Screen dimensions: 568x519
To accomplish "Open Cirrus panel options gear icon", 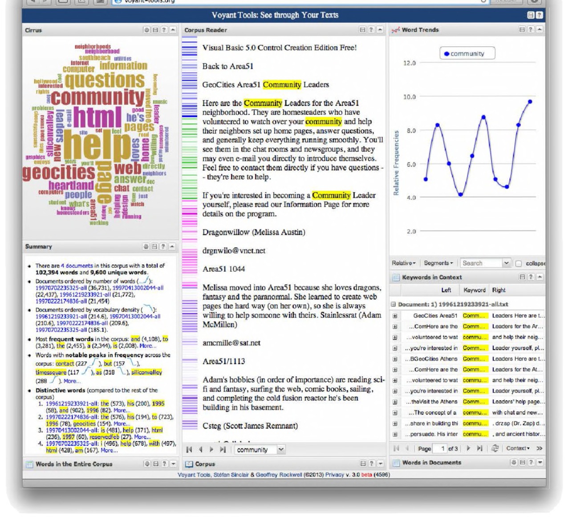I will [147, 30].
